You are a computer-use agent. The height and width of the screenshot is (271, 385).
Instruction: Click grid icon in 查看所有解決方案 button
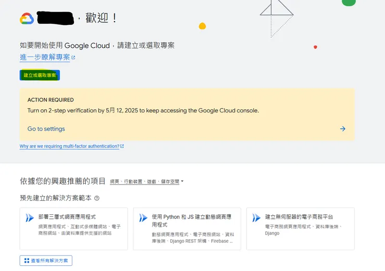point(27,261)
